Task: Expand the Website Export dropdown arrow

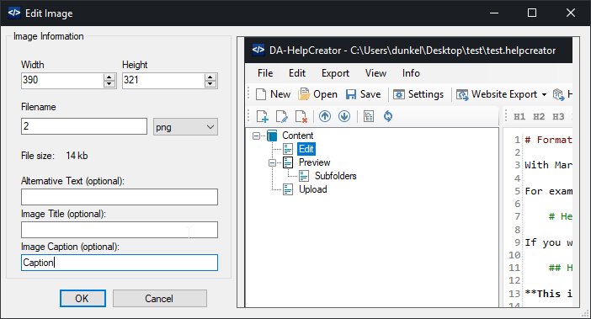Action: click(x=544, y=94)
